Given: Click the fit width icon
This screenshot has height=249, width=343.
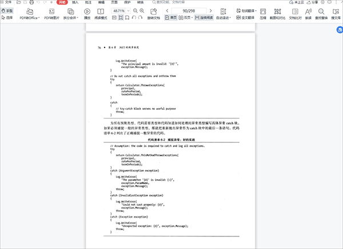Looking at the screenshot, I should pos(127,18).
